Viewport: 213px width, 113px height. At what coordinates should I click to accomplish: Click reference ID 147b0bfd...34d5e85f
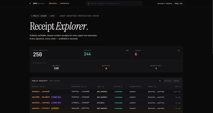pyautogui.click(x=80, y=103)
